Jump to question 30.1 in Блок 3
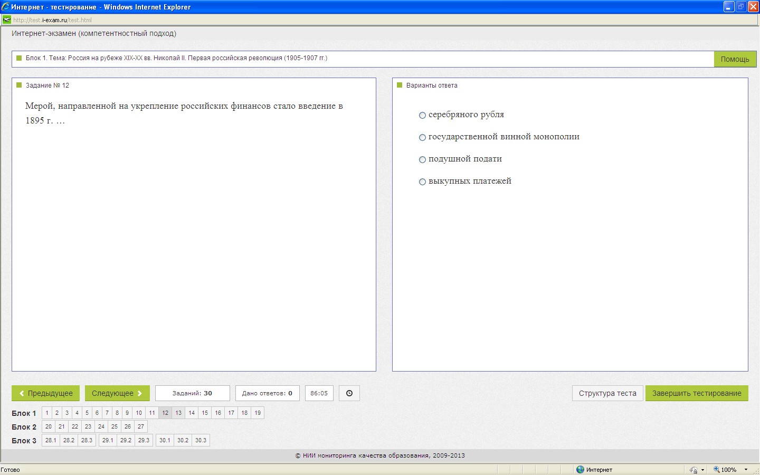The image size is (760, 475). (165, 440)
